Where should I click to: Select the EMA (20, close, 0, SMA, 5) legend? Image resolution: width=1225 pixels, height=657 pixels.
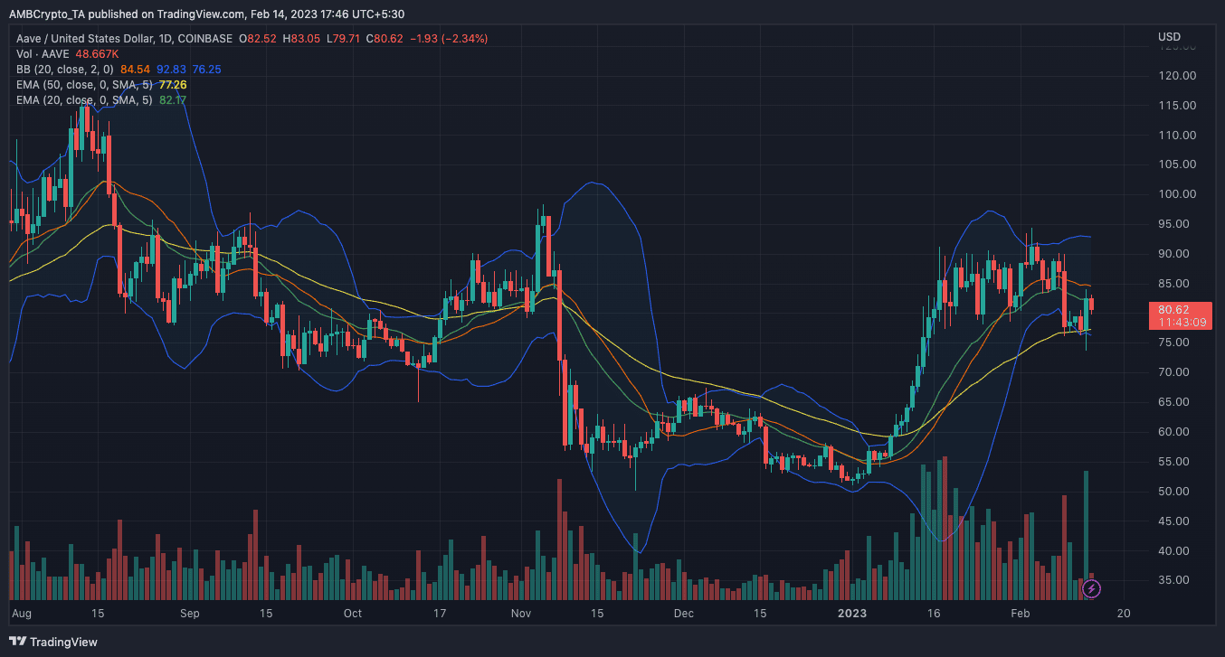pyautogui.click(x=84, y=100)
